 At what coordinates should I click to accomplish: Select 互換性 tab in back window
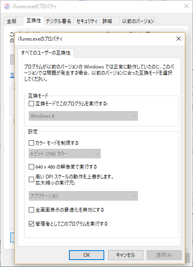[x=34, y=21]
